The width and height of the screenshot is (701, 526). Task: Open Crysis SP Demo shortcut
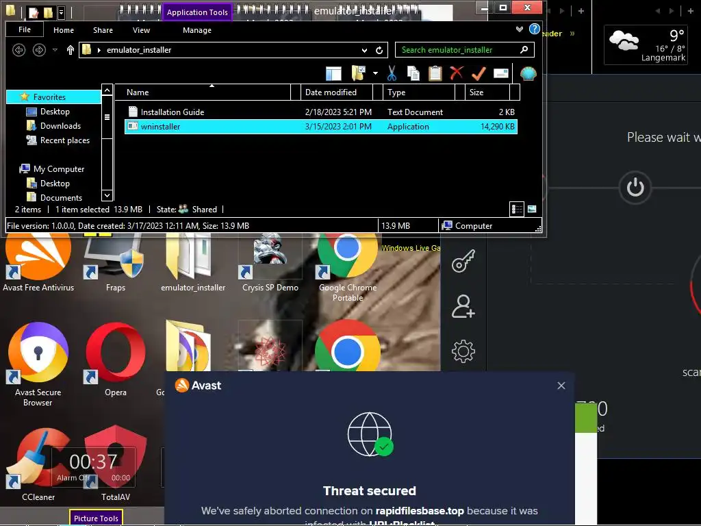click(270, 264)
